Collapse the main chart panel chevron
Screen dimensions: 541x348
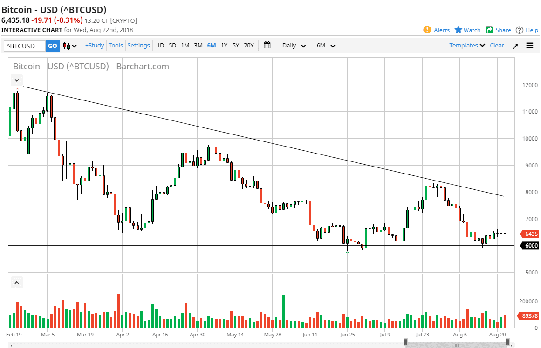(x=16, y=80)
